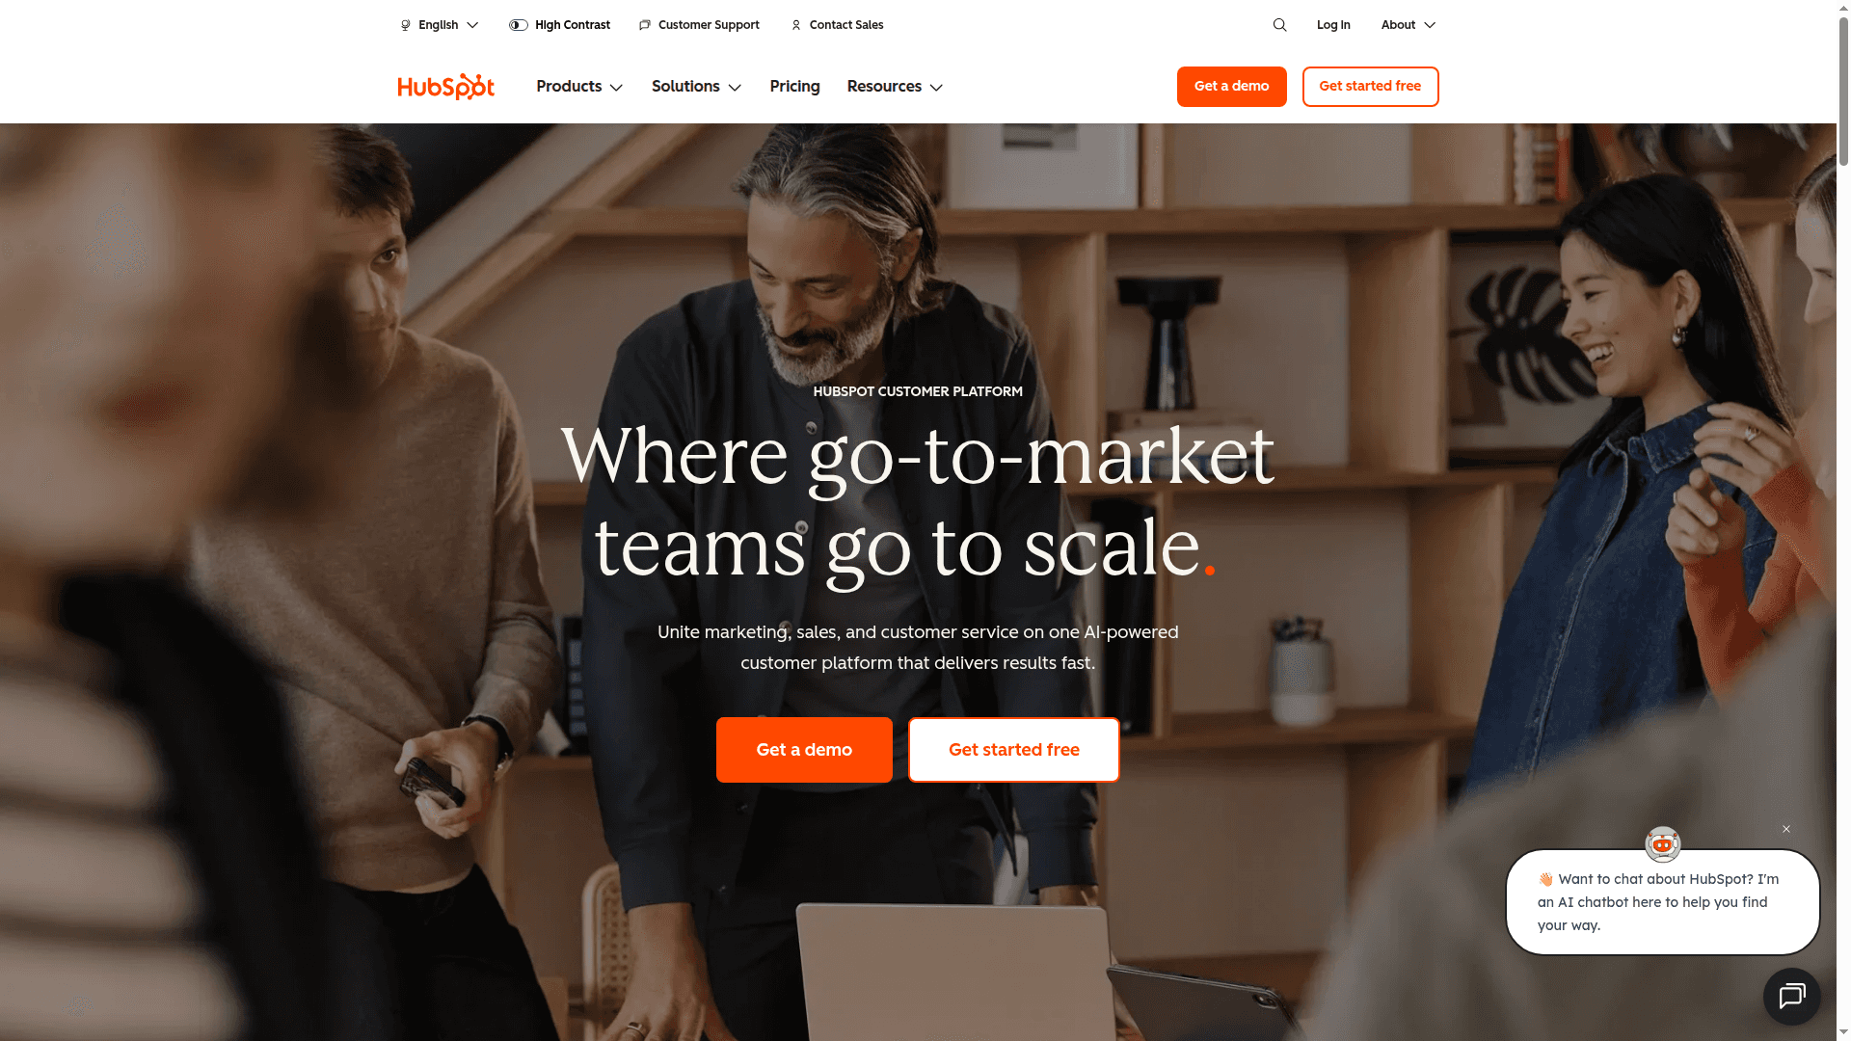Click the globe language icon
Image resolution: width=1851 pixels, height=1041 pixels.
406,25
